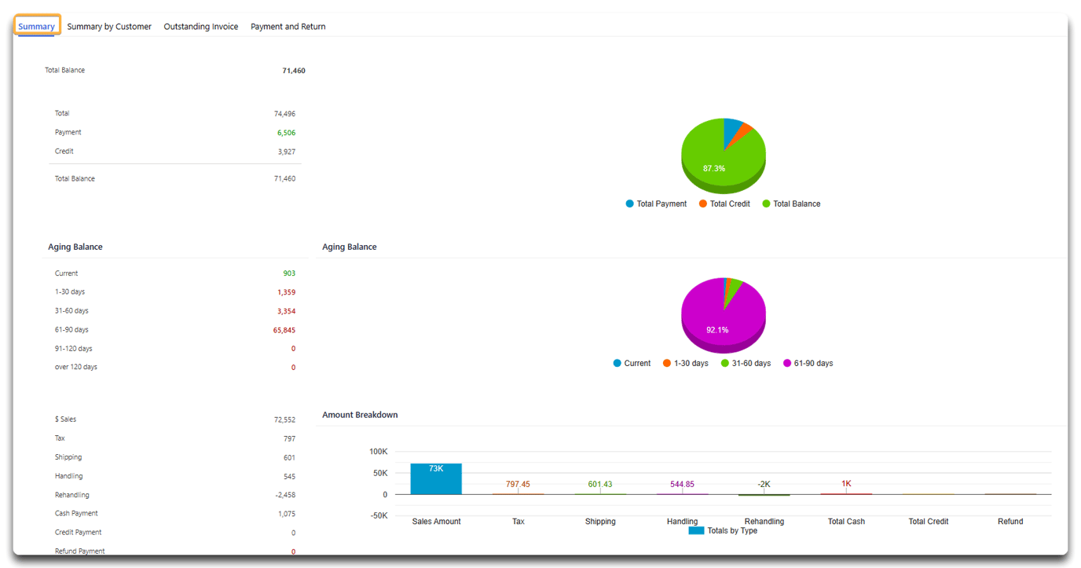
Task: Toggle 1-30 days legend item
Action: click(667, 363)
